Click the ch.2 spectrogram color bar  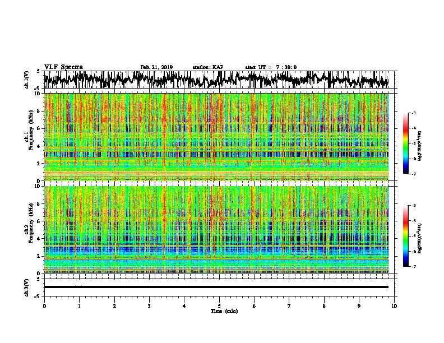[405, 236]
